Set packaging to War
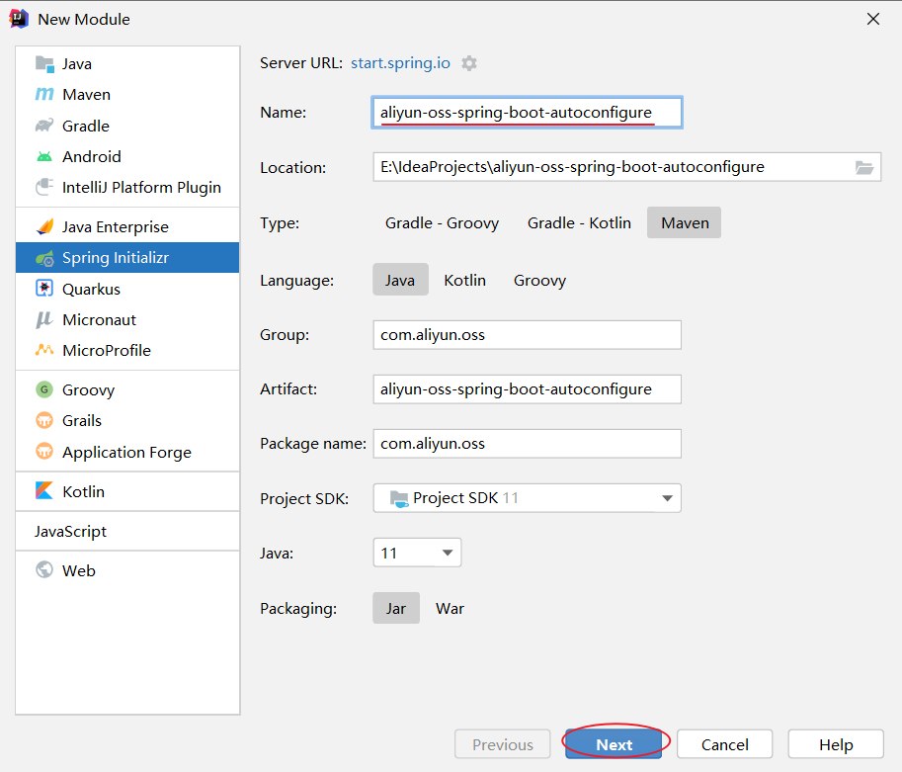902x772 pixels. pyautogui.click(x=450, y=609)
